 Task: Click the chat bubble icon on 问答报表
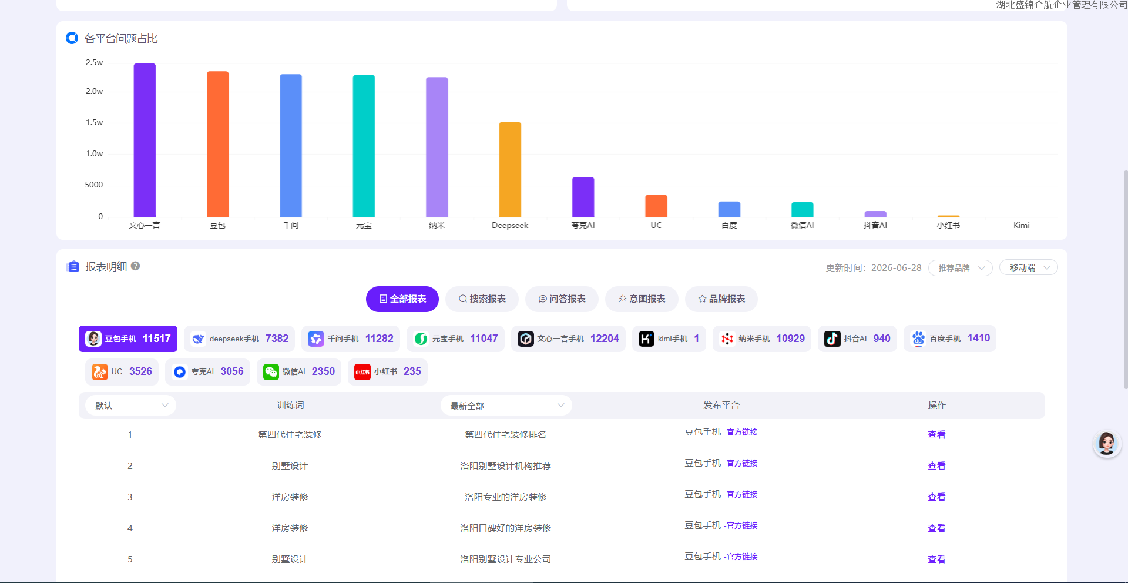pos(543,299)
